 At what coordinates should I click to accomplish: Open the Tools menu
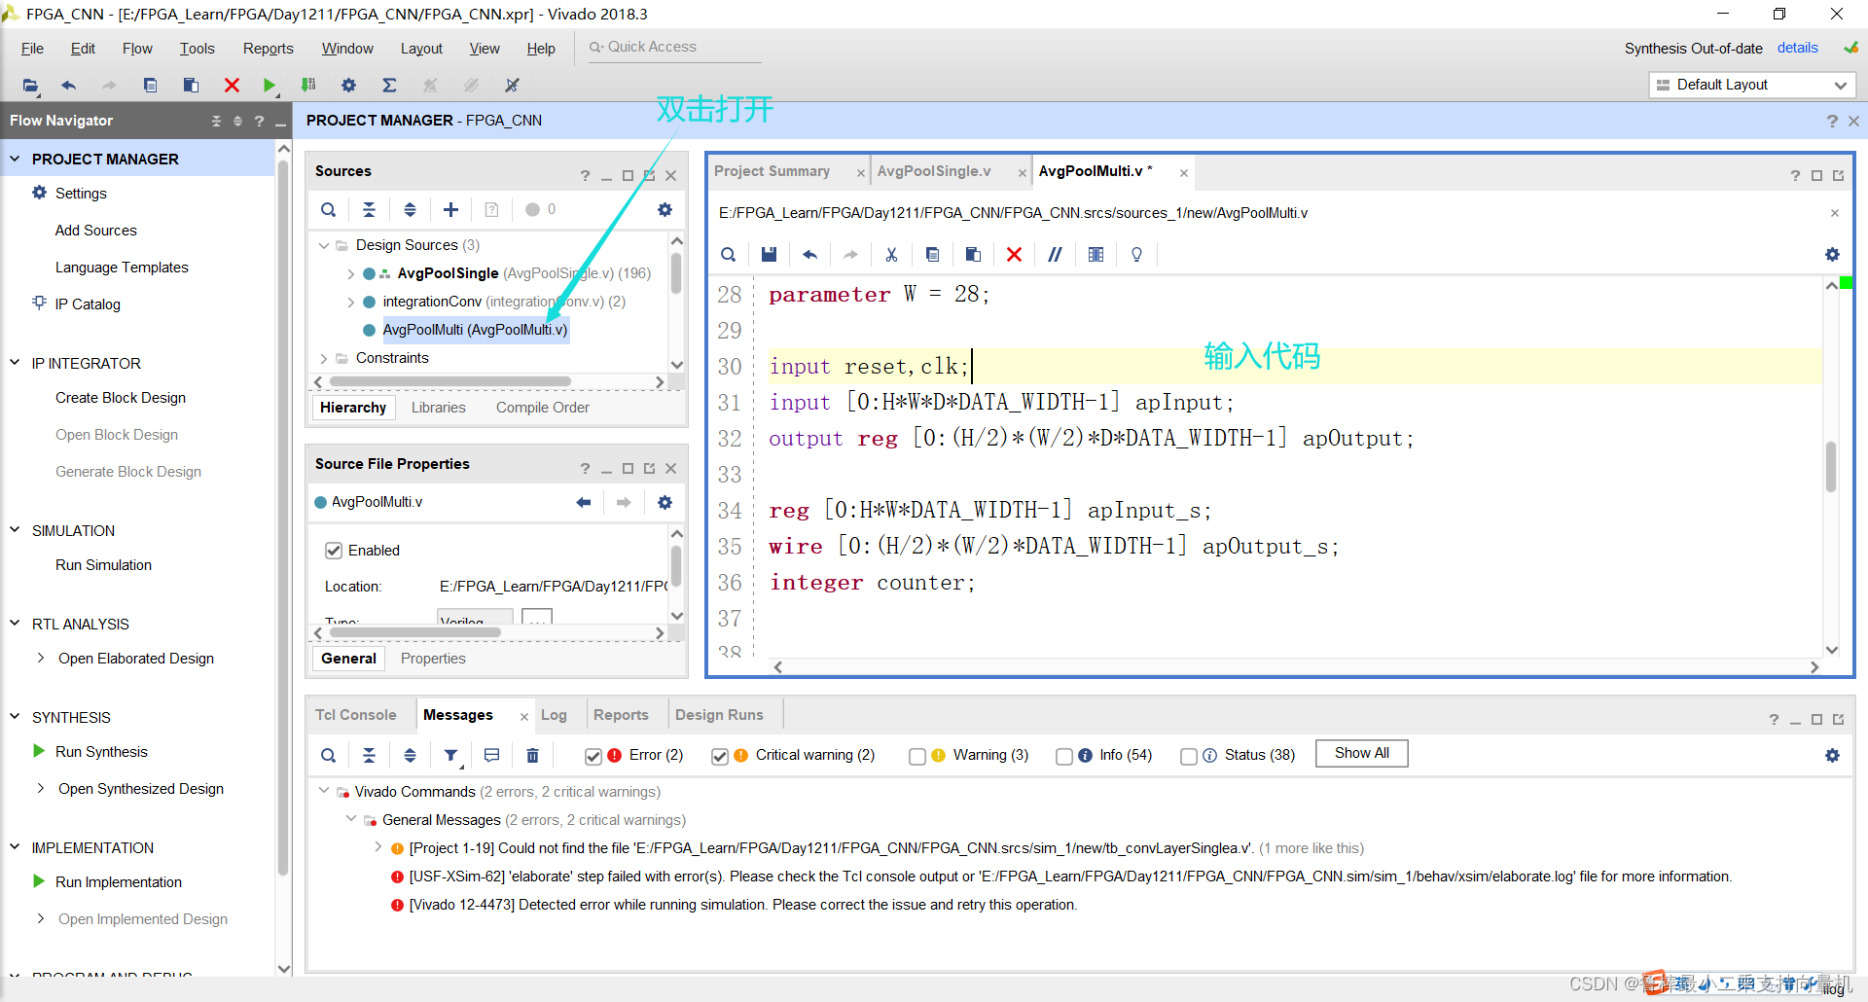point(197,49)
